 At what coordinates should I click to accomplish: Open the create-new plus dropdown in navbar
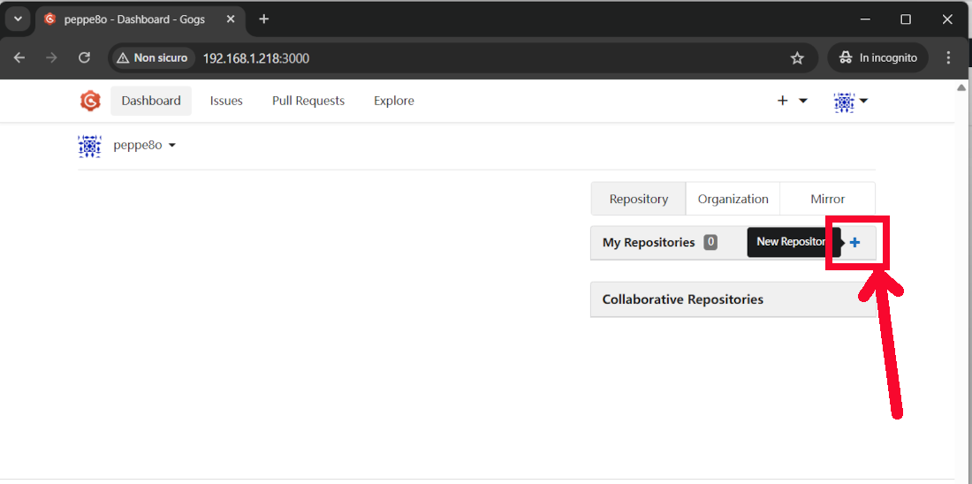tap(793, 101)
